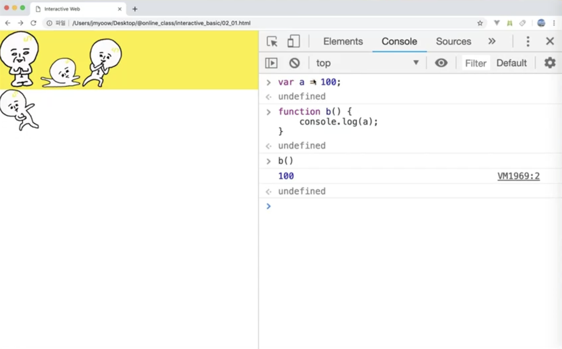Activate the inspect element picker tool
The image size is (562, 349).
pos(272,42)
